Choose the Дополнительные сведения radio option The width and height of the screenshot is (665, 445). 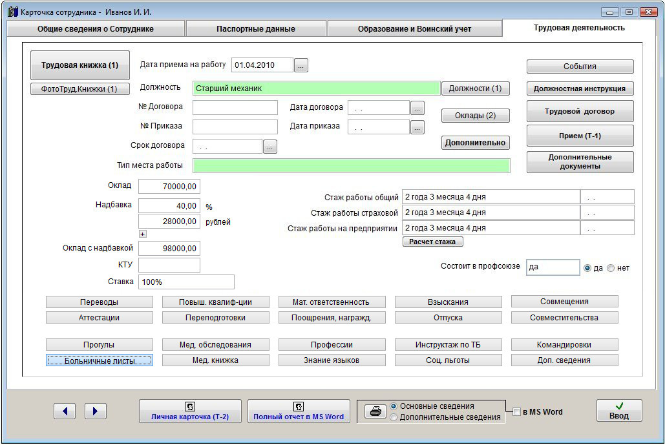[x=394, y=417]
